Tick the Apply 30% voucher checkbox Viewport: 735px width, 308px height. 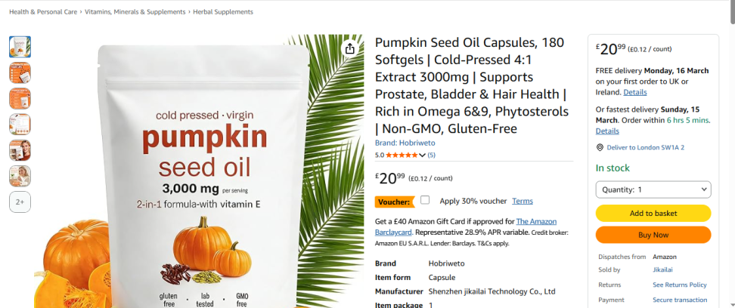(425, 200)
